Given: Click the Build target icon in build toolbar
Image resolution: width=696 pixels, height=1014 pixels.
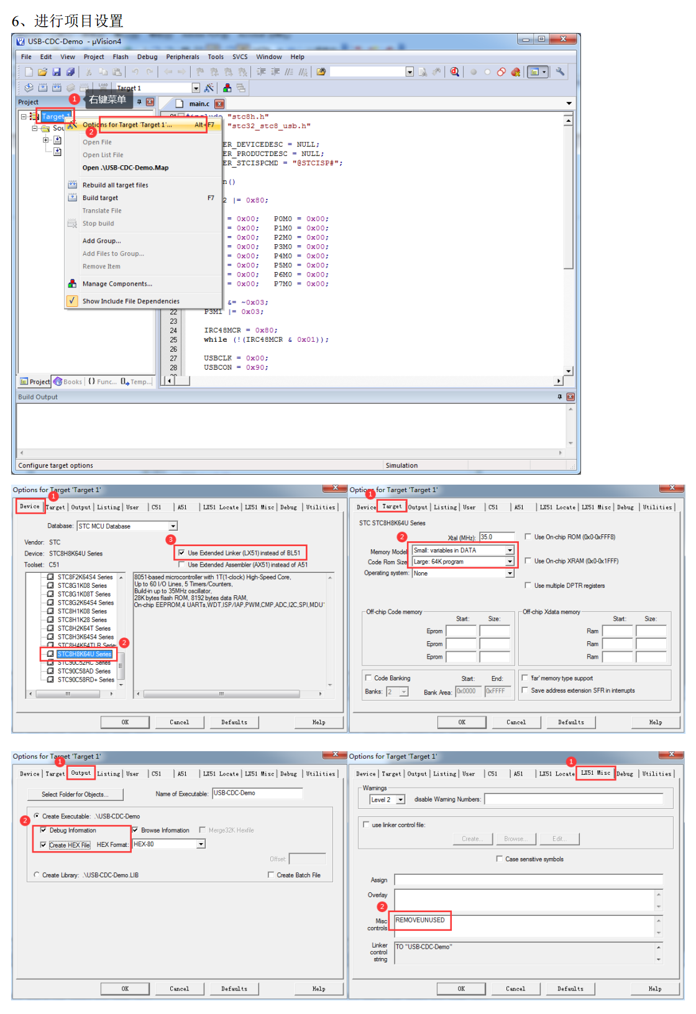Looking at the screenshot, I should (43, 88).
